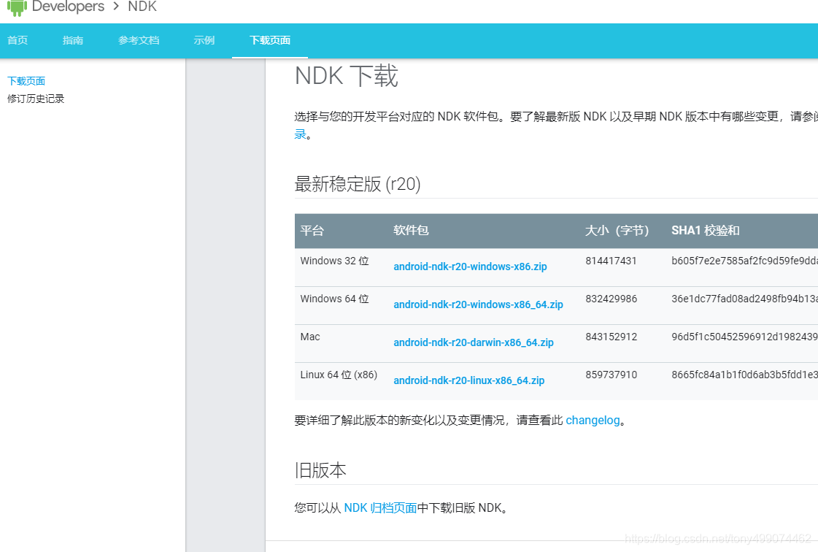Open 修订历史记录 in the left sidebar
The image size is (818, 552).
(x=36, y=99)
